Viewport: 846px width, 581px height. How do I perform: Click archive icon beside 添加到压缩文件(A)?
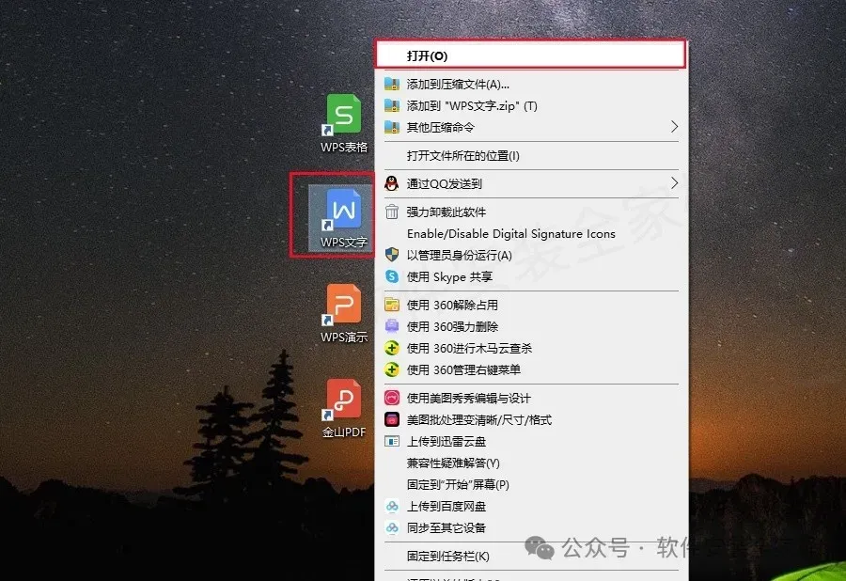392,85
